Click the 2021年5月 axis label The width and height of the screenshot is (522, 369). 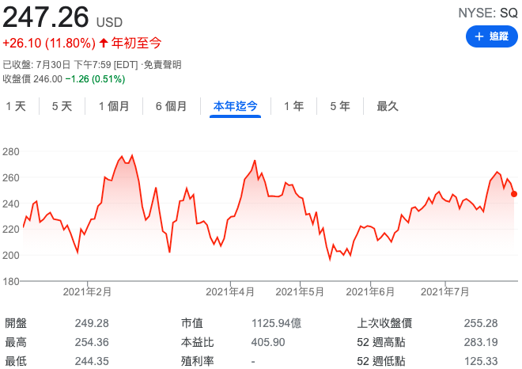click(x=300, y=292)
